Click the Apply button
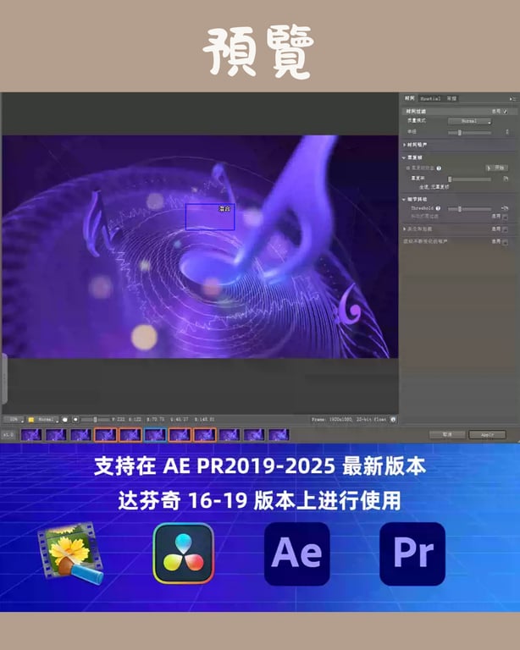Viewport: 520px width, 650px height. (x=487, y=434)
